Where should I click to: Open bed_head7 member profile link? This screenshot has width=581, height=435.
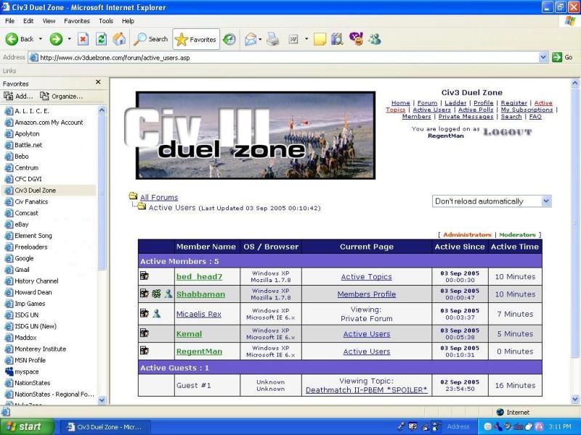(x=199, y=277)
